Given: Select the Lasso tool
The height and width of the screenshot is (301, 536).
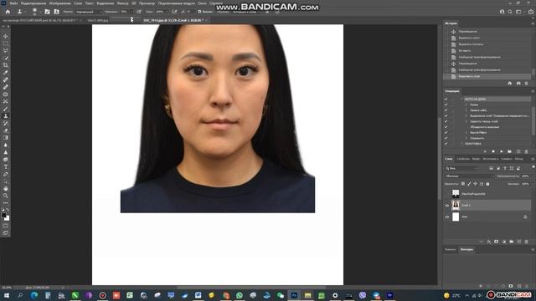Looking at the screenshot, I should pyautogui.click(x=6, y=50).
